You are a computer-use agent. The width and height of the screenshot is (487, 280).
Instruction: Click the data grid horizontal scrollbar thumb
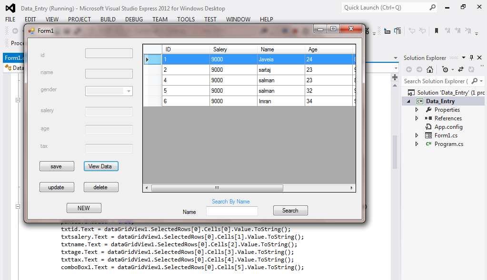pyautogui.click(x=217, y=188)
